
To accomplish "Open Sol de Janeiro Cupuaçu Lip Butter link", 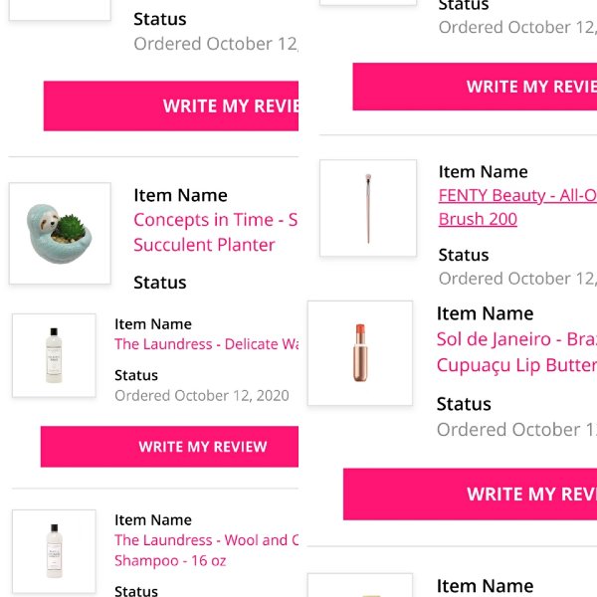I will pyautogui.click(x=516, y=352).
